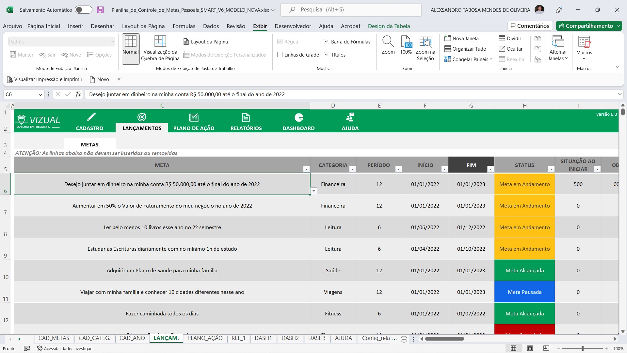Viewport: 627px width, 353px height.
Task: Enable Linhas de Grade checkbox
Action: 280,55
